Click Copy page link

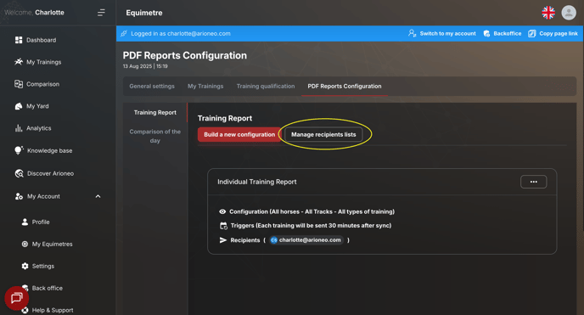point(553,33)
